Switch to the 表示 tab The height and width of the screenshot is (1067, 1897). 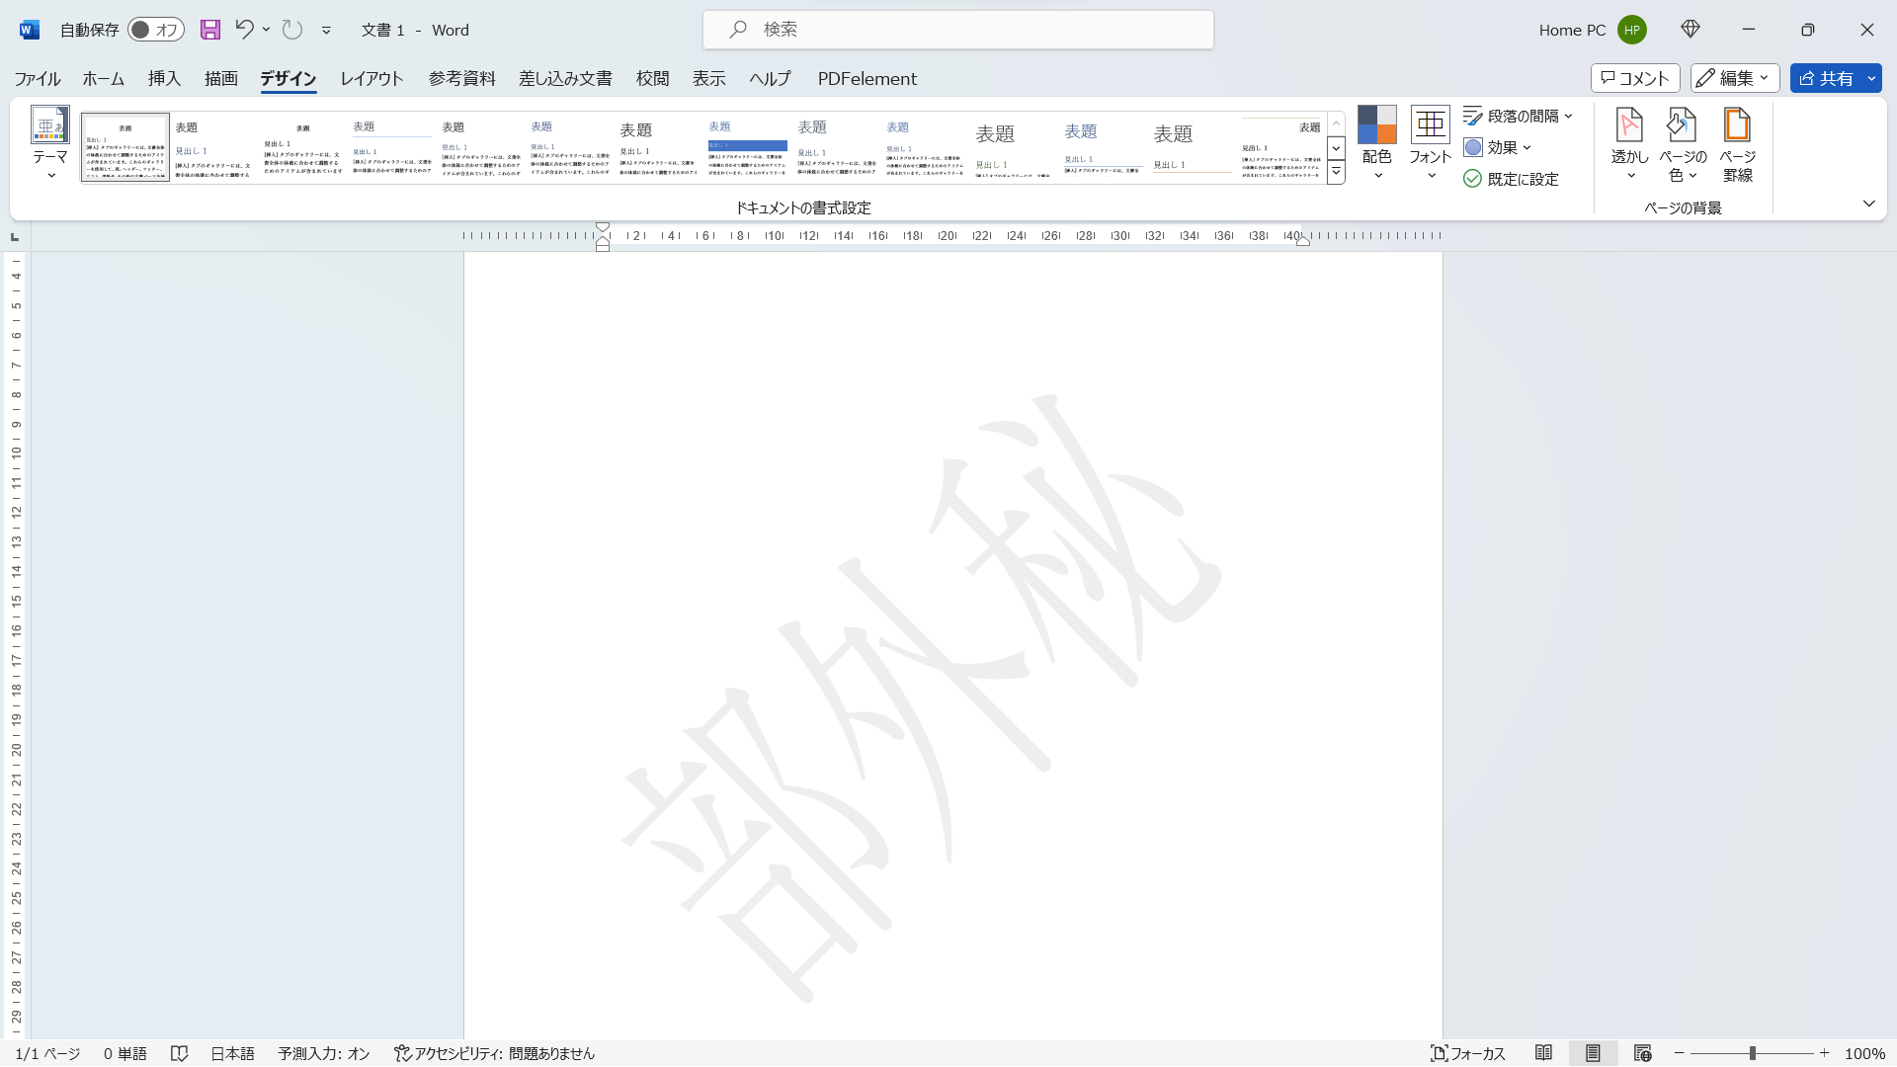(x=708, y=78)
